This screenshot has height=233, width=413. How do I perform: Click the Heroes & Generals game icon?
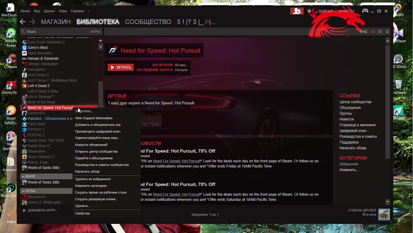coord(25,59)
